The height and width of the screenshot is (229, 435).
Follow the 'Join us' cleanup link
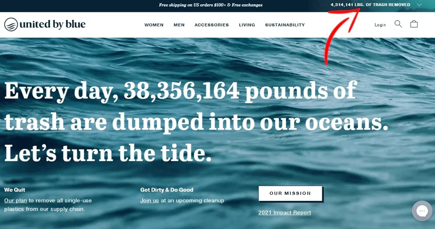pos(150,200)
